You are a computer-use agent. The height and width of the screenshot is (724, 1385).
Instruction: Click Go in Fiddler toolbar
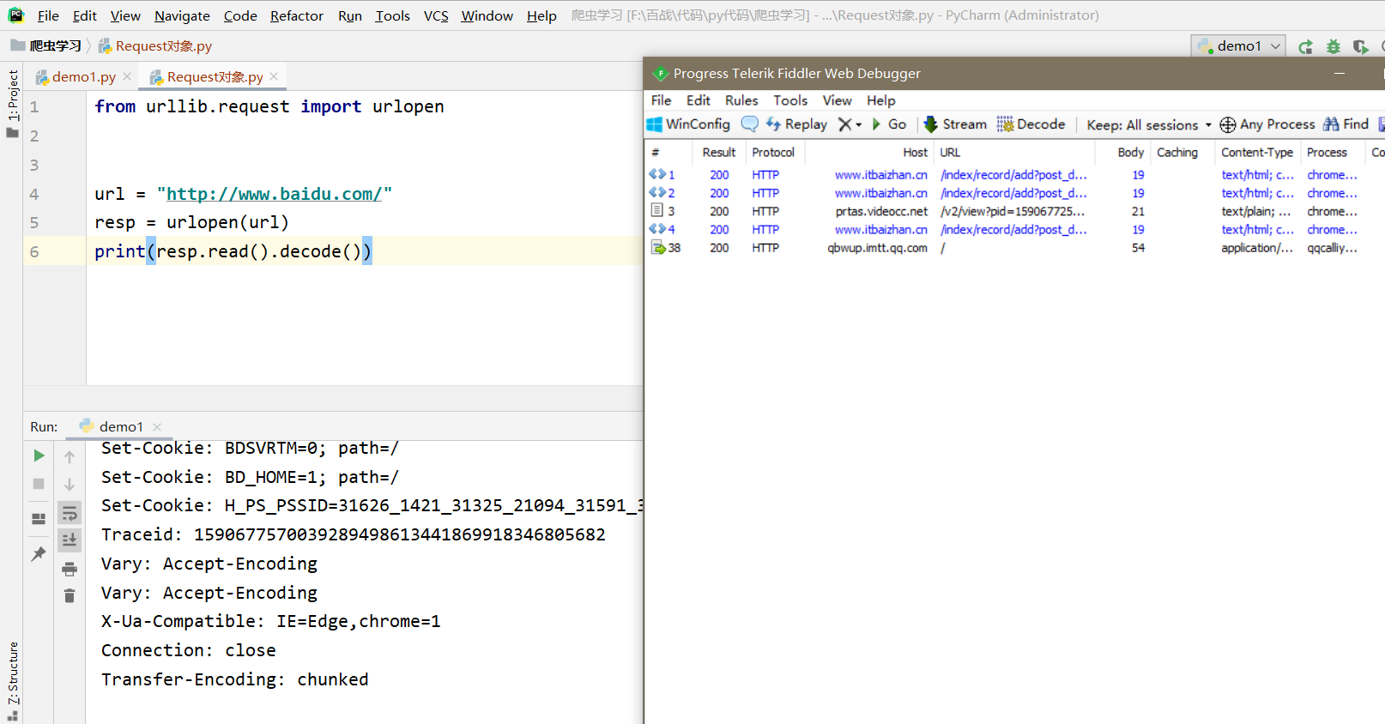coord(889,124)
